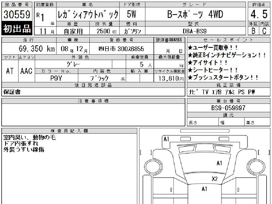Click displacement 2500 cc
The height and width of the screenshot is (204, 272).
pos(107,31)
